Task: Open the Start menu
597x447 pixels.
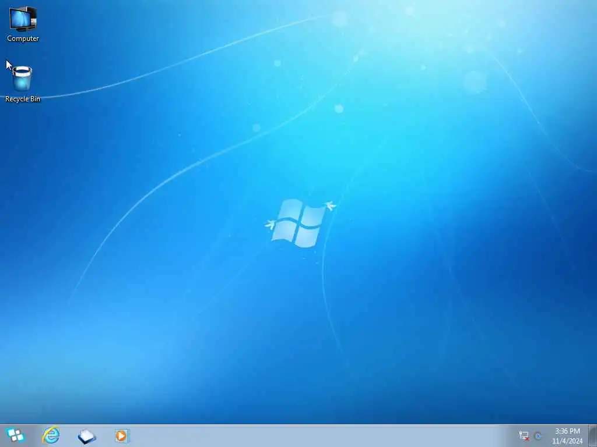Action: click(16, 435)
